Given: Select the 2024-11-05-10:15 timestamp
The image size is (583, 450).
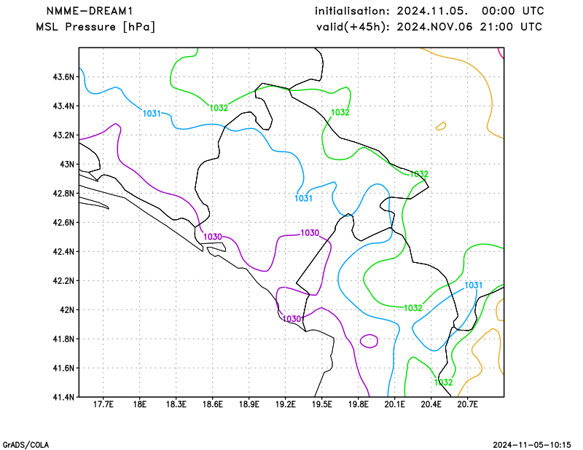Looking at the screenshot, I should click(x=532, y=445).
